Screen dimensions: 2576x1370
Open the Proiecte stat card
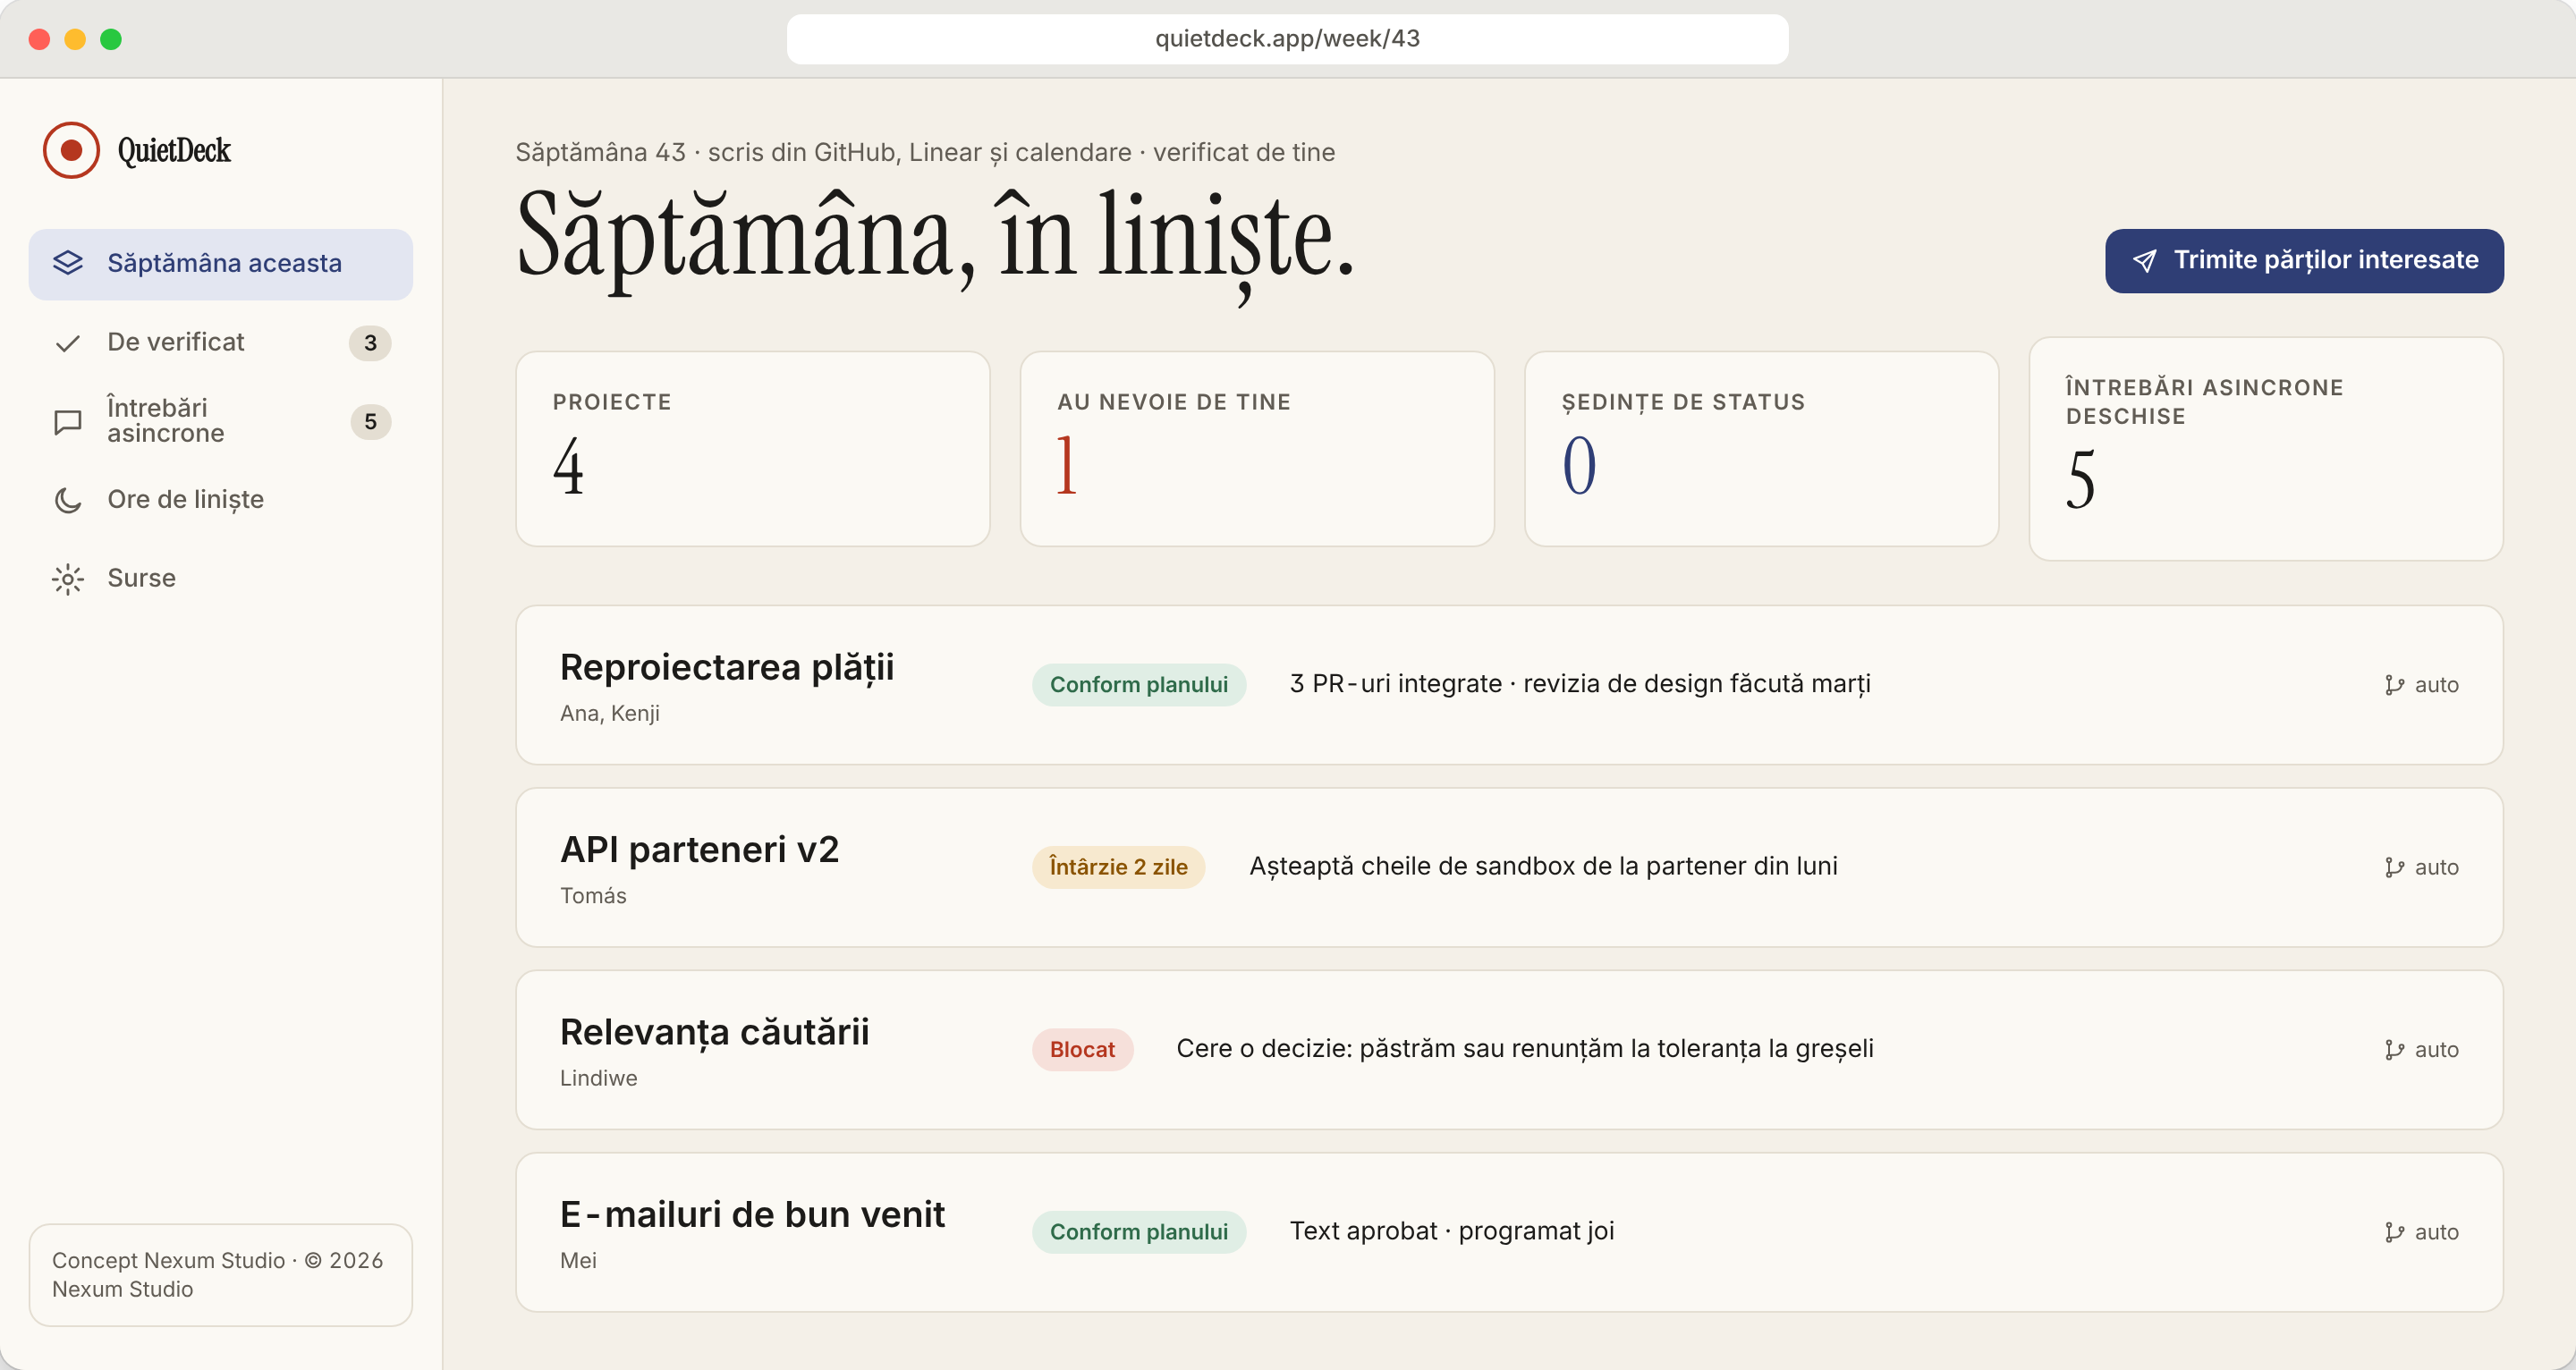[x=753, y=449]
